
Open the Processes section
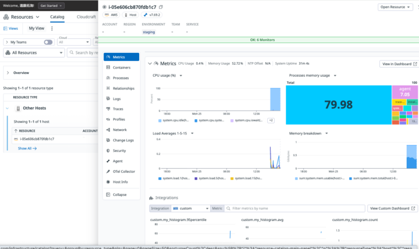(x=121, y=78)
